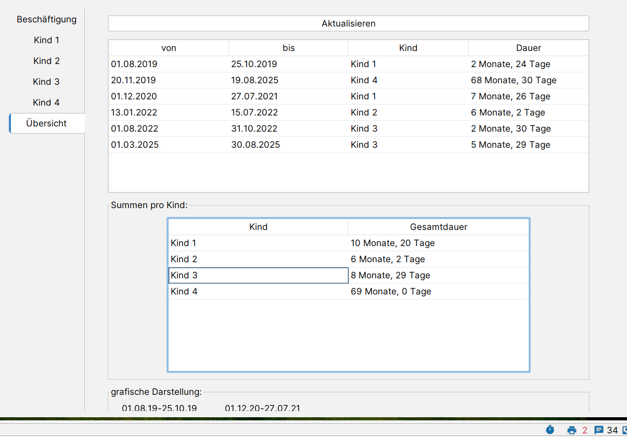Open the printer icon in status bar
This screenshot has width=627, height=437.
[572, 430]
